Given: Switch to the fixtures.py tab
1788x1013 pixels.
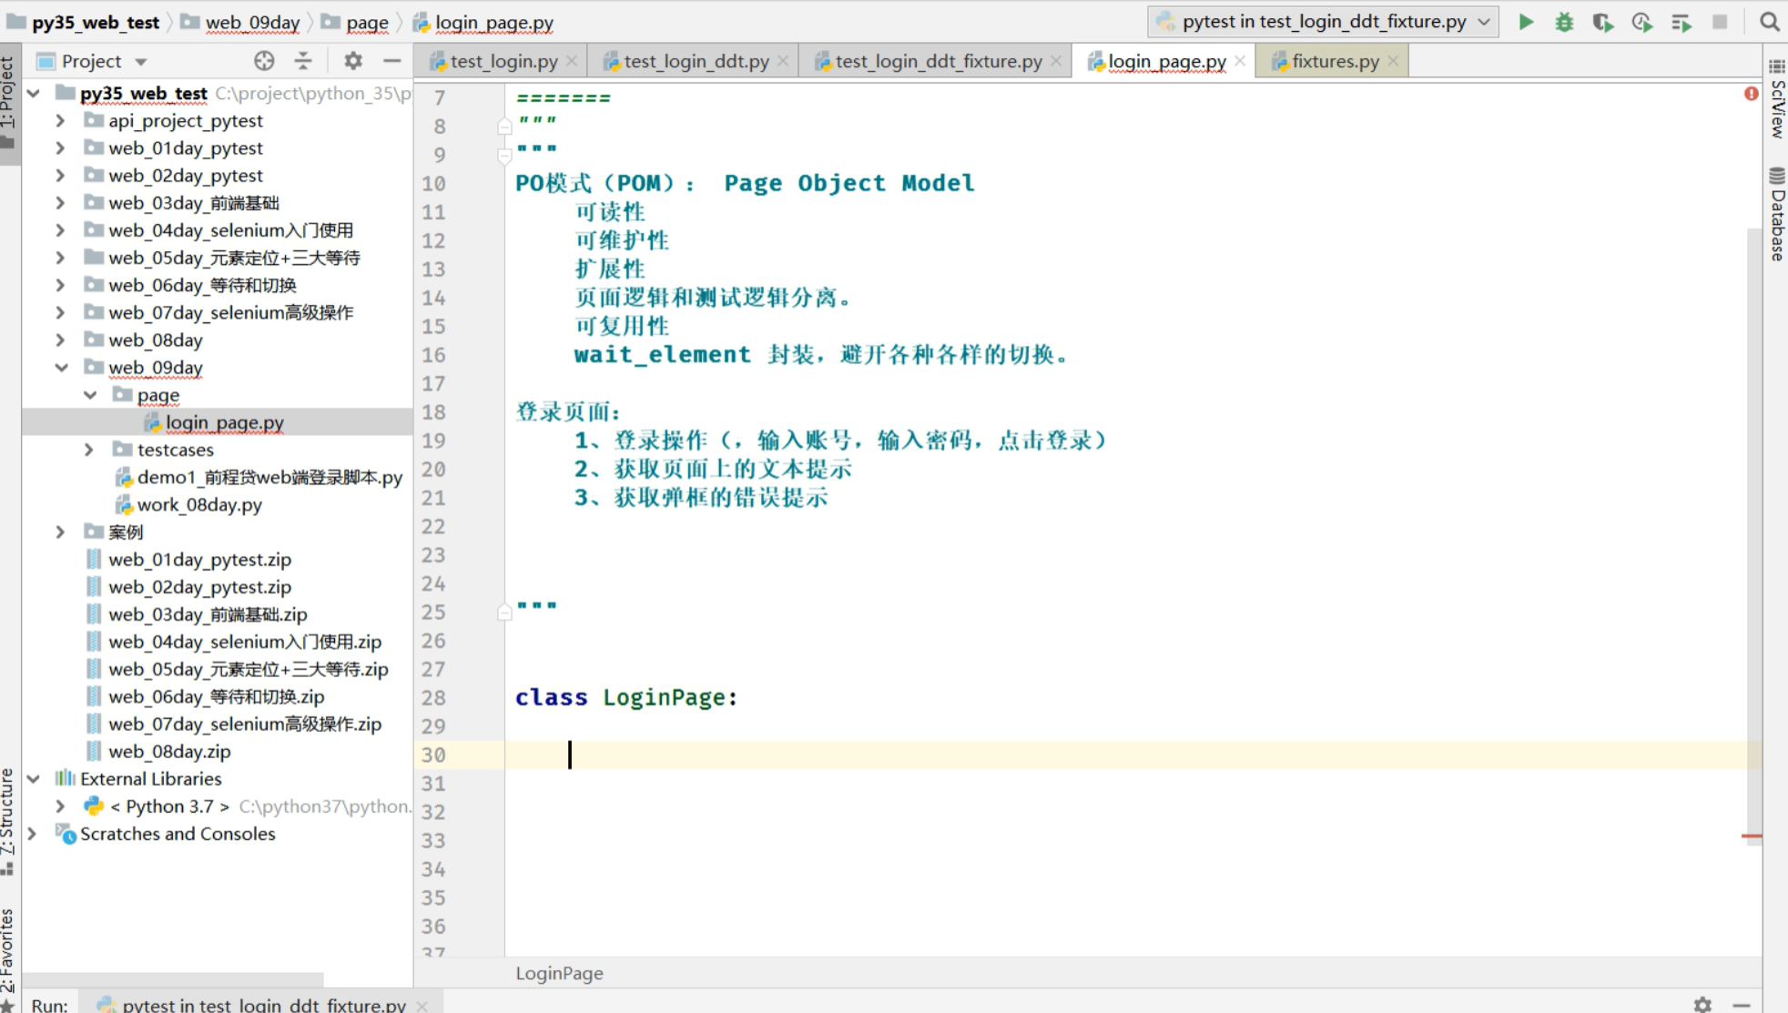Looking at the screenshot, I should 1335,61.
